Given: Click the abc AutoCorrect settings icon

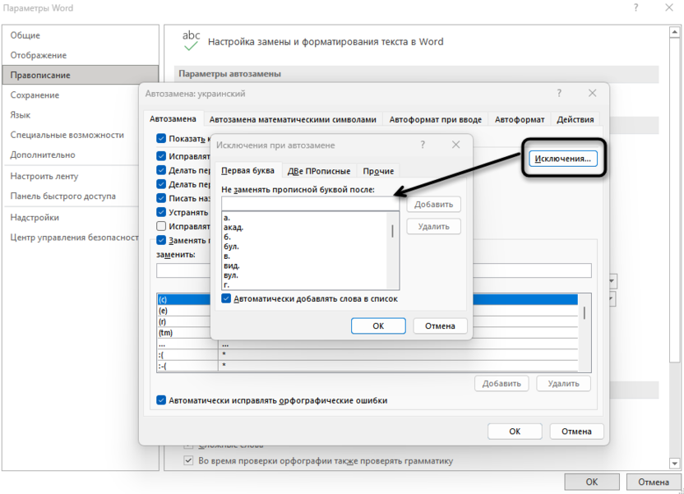Looking at the screenshot, I should tap(190, 38).
